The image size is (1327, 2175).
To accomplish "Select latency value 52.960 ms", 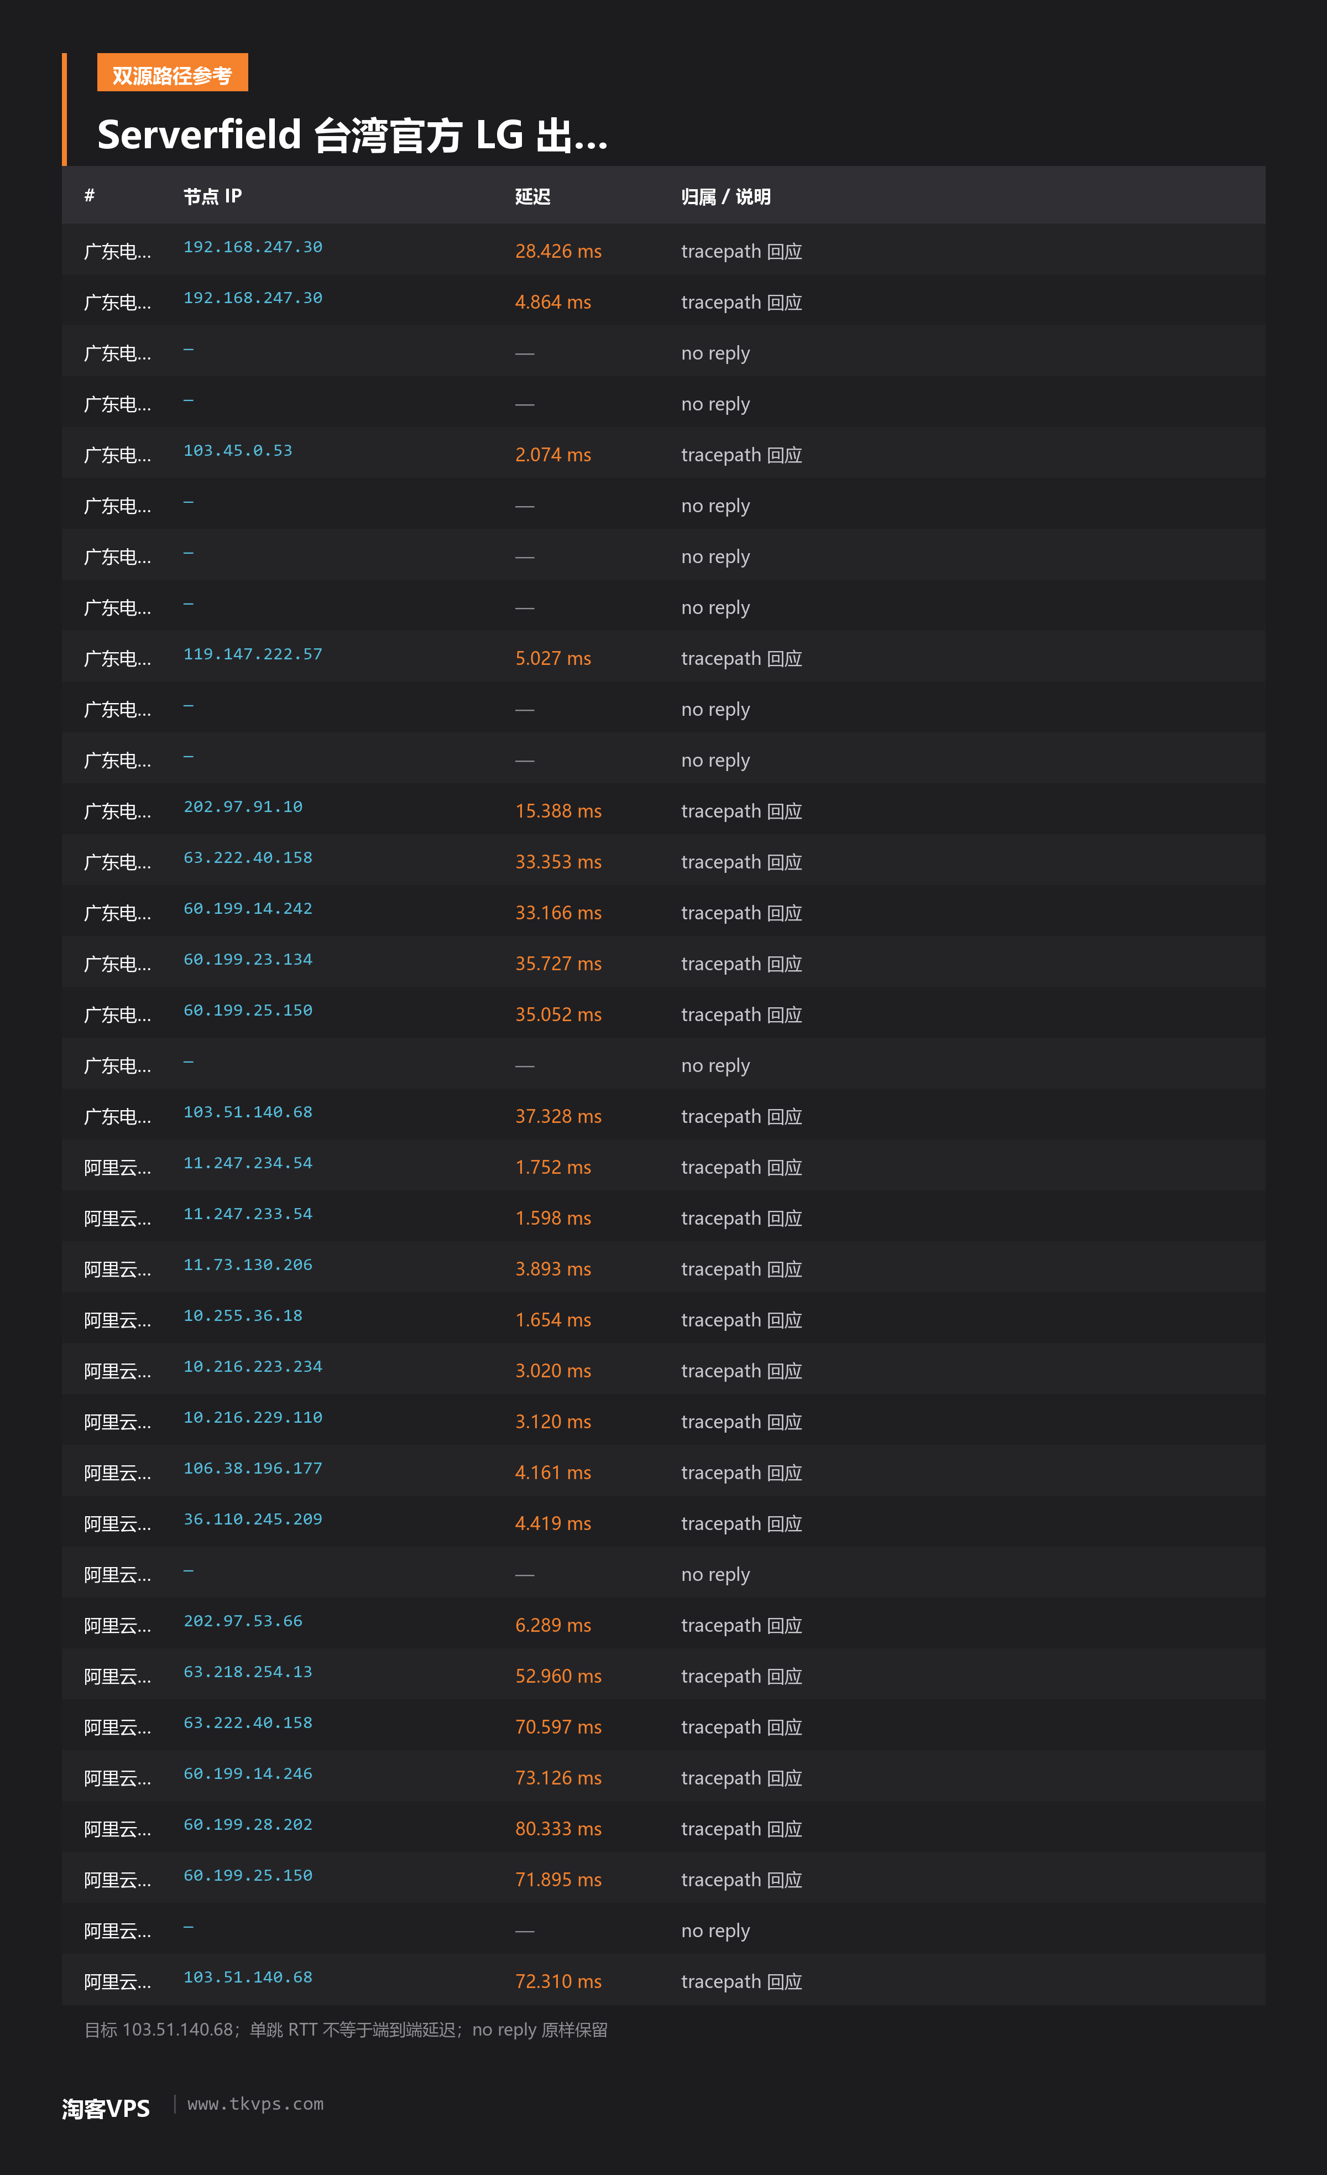I will (558, 1676).
